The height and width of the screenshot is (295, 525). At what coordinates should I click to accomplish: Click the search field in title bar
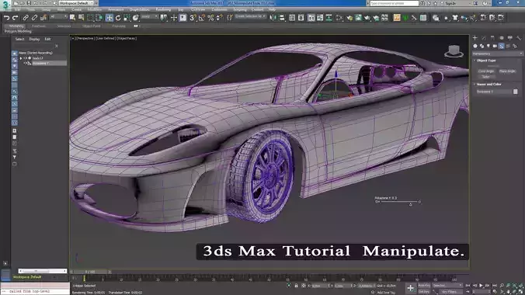pyautogui.click(x=394, y=3)
